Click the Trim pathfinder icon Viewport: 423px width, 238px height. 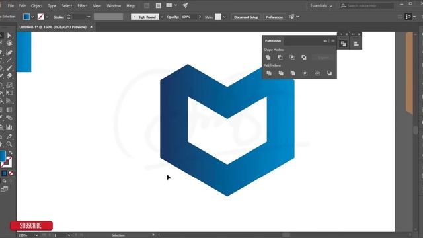click(x=281, y=73)
